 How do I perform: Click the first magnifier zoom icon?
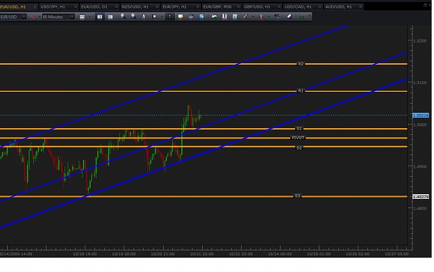(123, 17)
